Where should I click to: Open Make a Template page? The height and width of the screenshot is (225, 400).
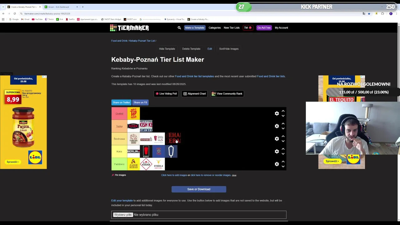[195, 28]
